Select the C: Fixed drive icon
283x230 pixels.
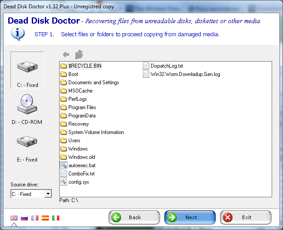[27, 67]
